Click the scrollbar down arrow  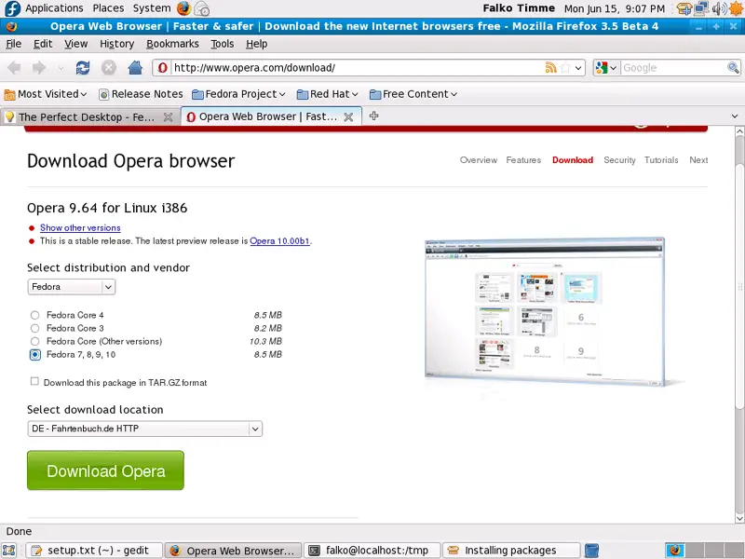(739, 518)
